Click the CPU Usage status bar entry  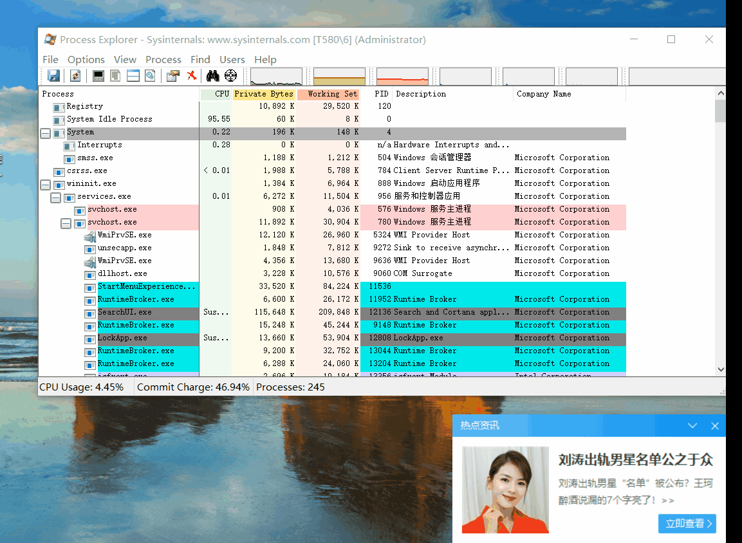(81, 387)
